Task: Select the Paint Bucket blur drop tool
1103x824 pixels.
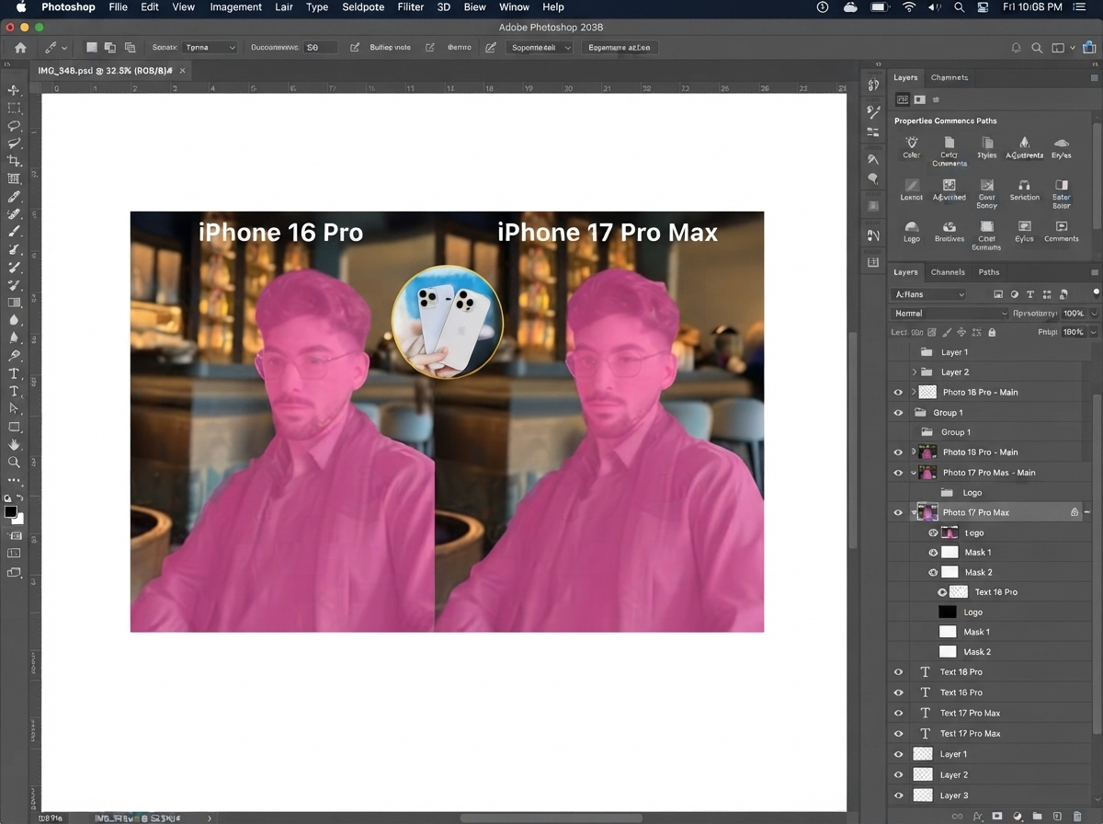Action: 14,320
